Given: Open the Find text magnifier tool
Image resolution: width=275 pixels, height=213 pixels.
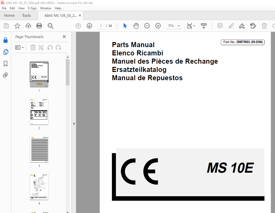Looking at the screenshot, I should [x=50, y=26].
